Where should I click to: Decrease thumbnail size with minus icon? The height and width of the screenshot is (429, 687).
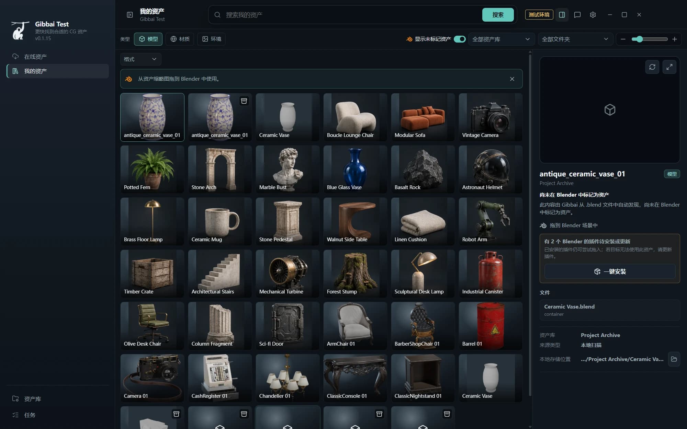[x=623, y=39]
